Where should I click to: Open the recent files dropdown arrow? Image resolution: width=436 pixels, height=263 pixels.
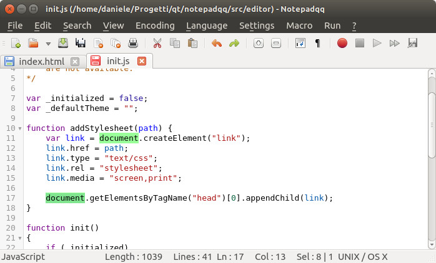point(48,44)
